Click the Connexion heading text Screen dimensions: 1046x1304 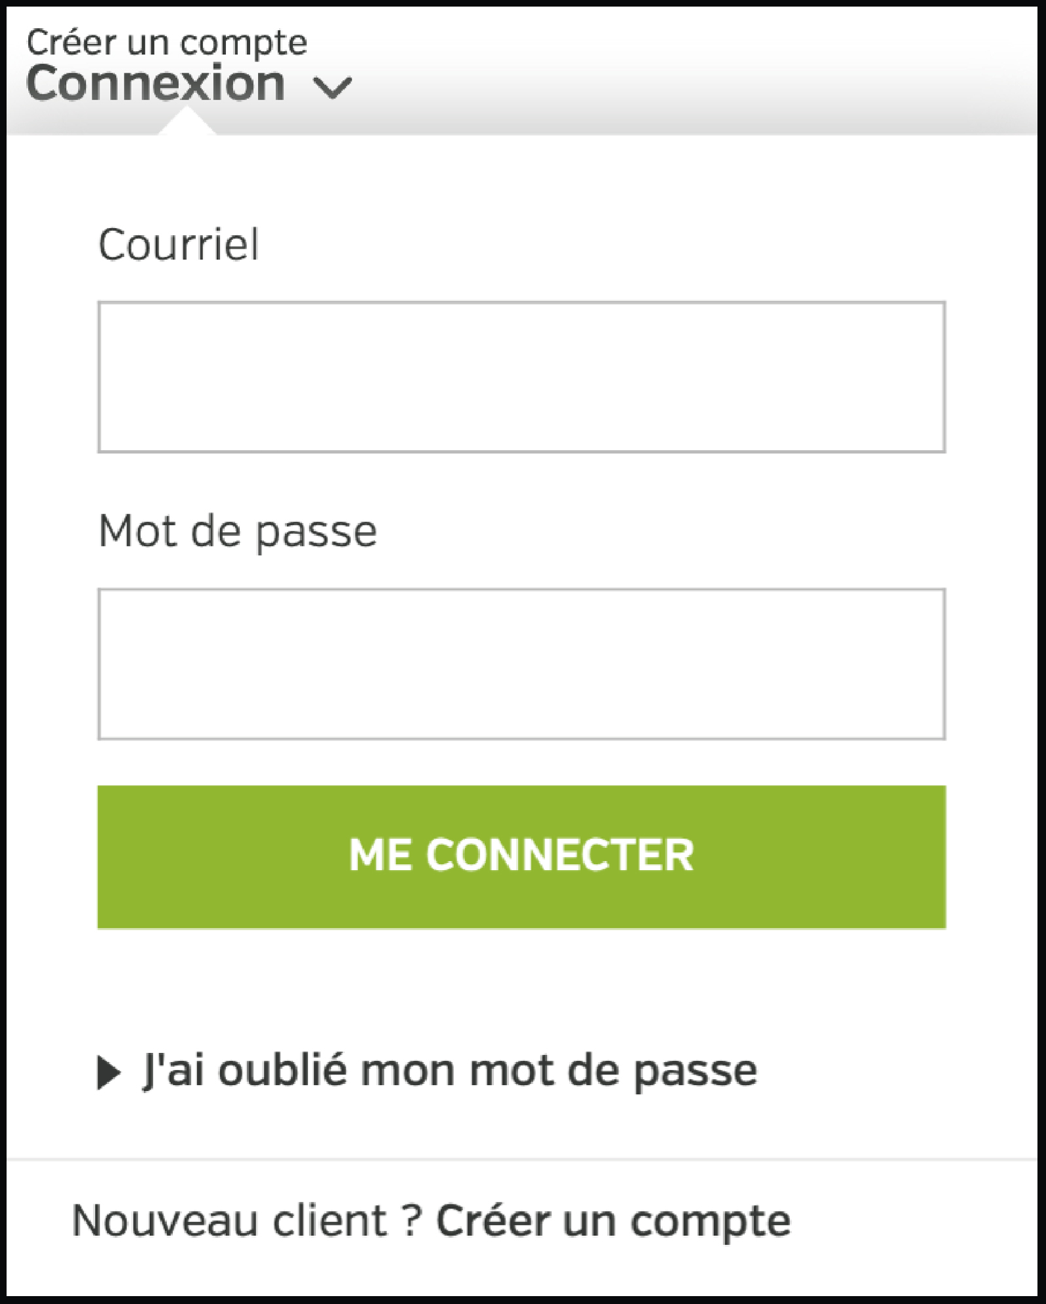[157, 82]
